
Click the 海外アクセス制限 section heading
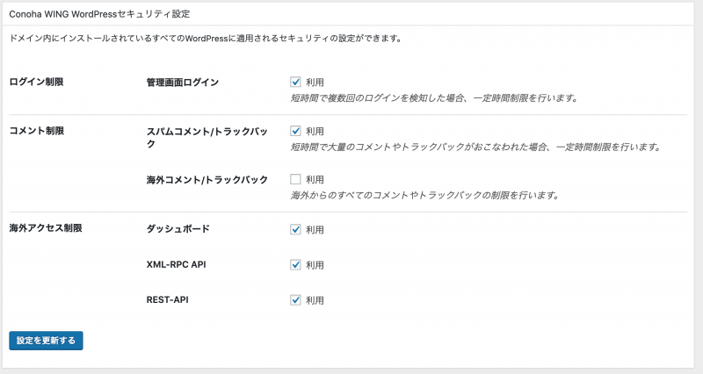point(46,228)
